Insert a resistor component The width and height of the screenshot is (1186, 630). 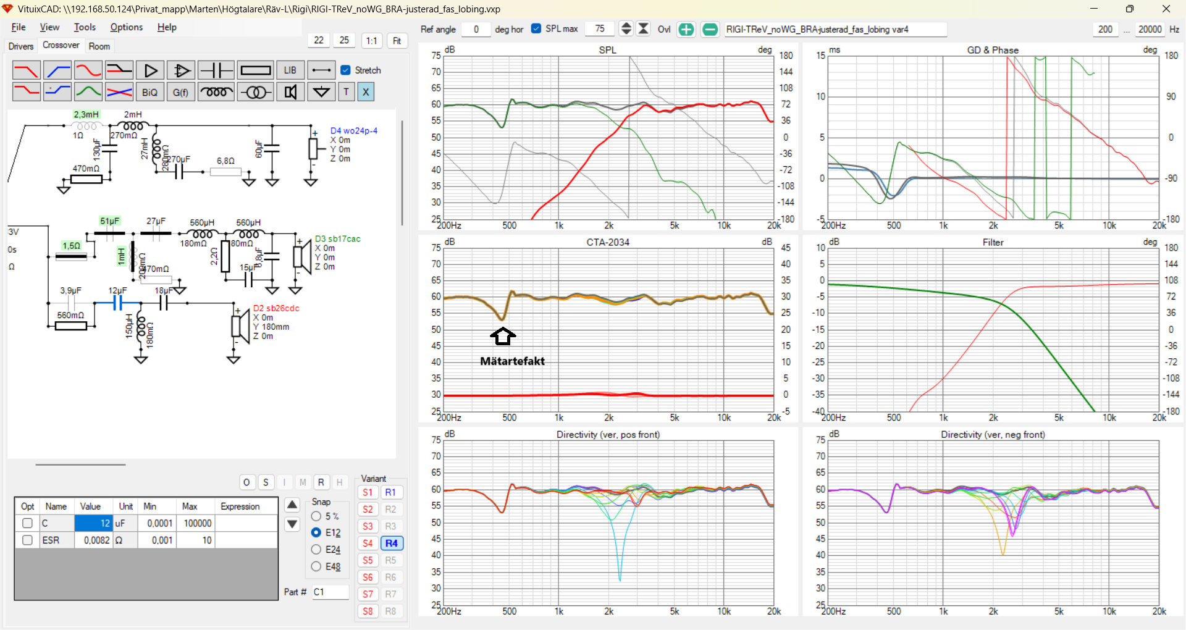[255, 70]
